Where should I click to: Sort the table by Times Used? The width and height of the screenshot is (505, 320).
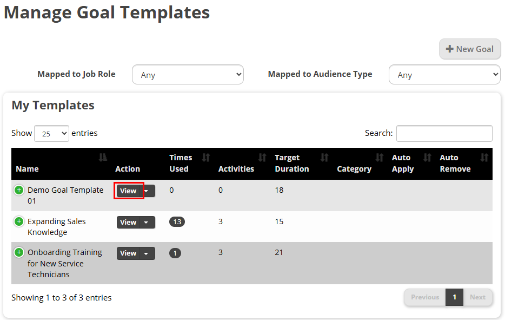205,158
